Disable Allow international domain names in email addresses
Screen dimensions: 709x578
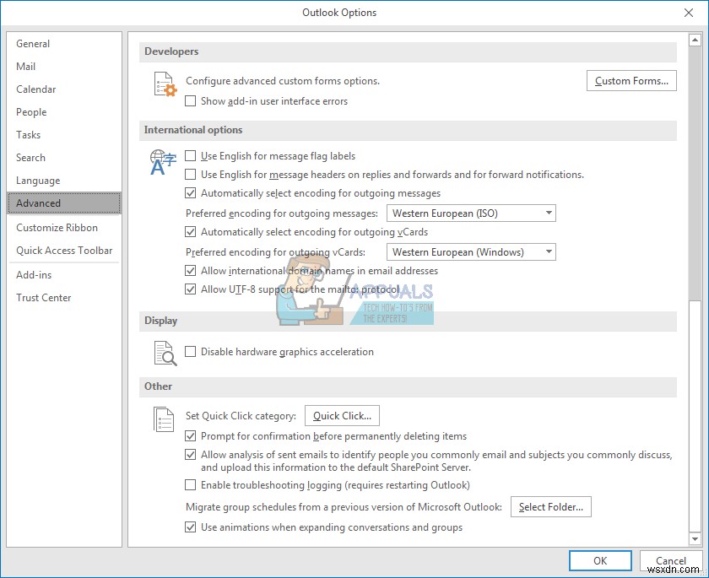coord(190,271)
